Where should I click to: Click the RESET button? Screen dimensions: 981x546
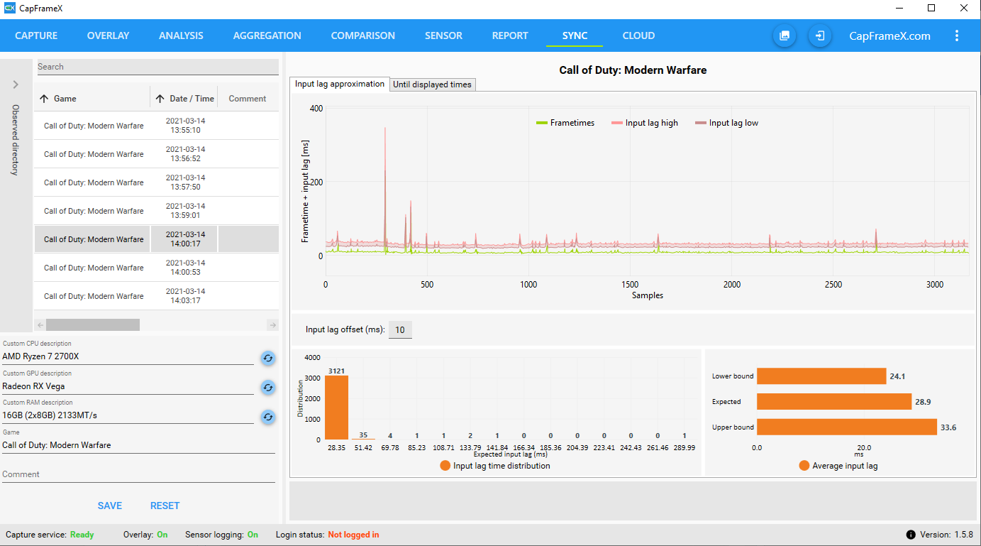pos(165,506)
